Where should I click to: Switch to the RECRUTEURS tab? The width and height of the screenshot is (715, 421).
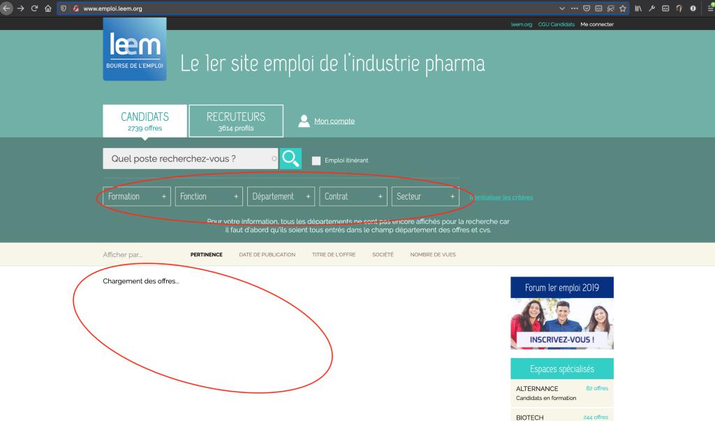coord(235,120)
